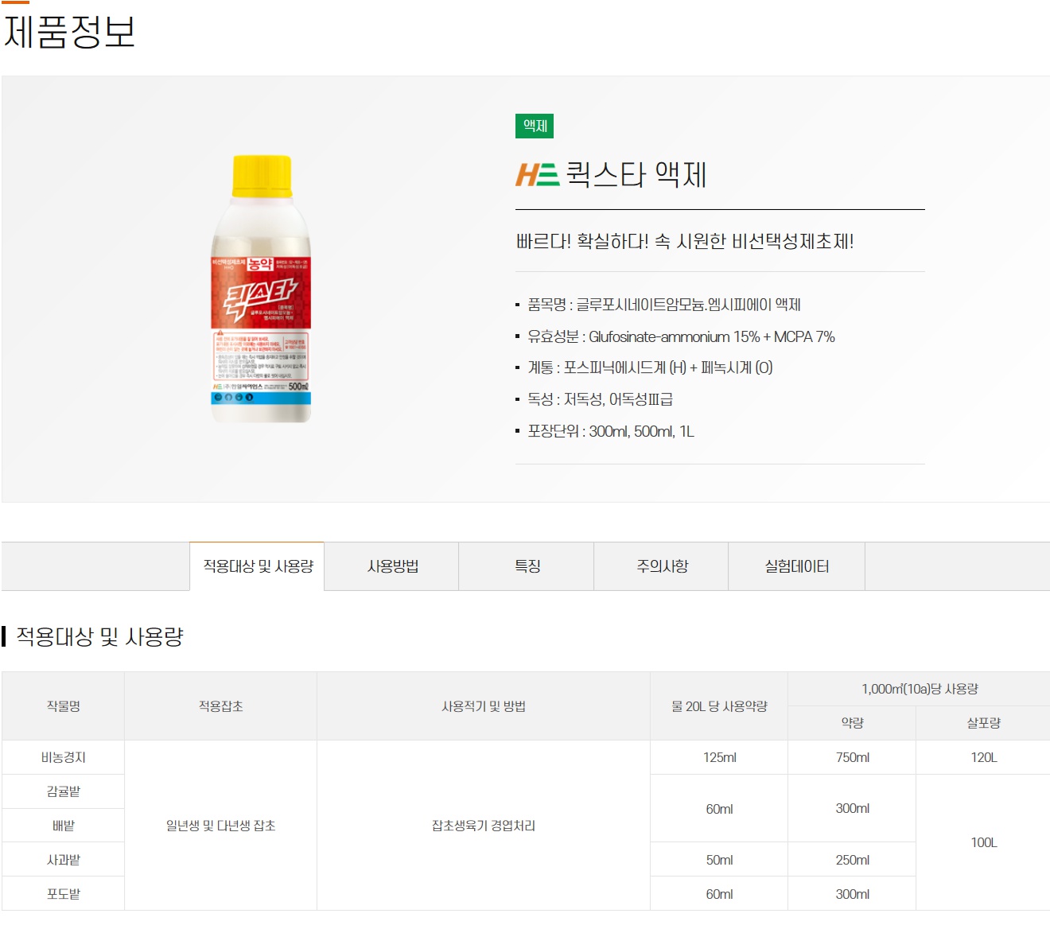Viewport: 1050px width, 933px height.
Task: Click the orange-green HE brand logo
Action: tap(537, 174)
